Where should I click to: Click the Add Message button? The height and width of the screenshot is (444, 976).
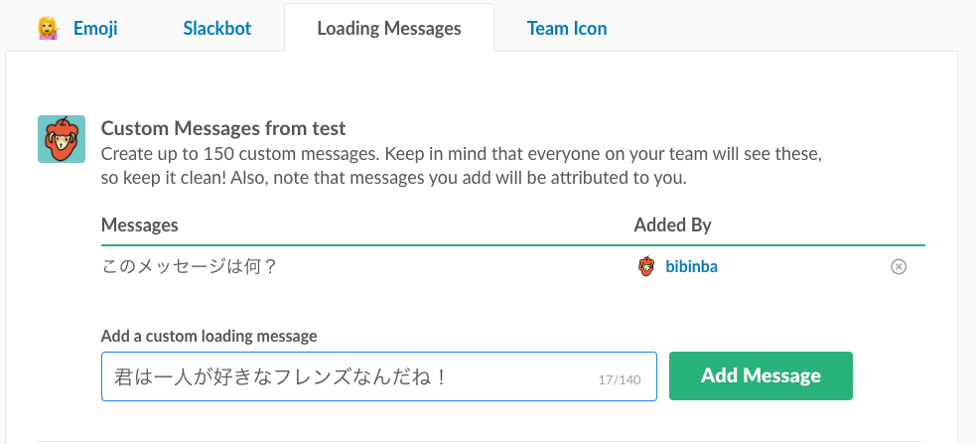click(761, 375)
